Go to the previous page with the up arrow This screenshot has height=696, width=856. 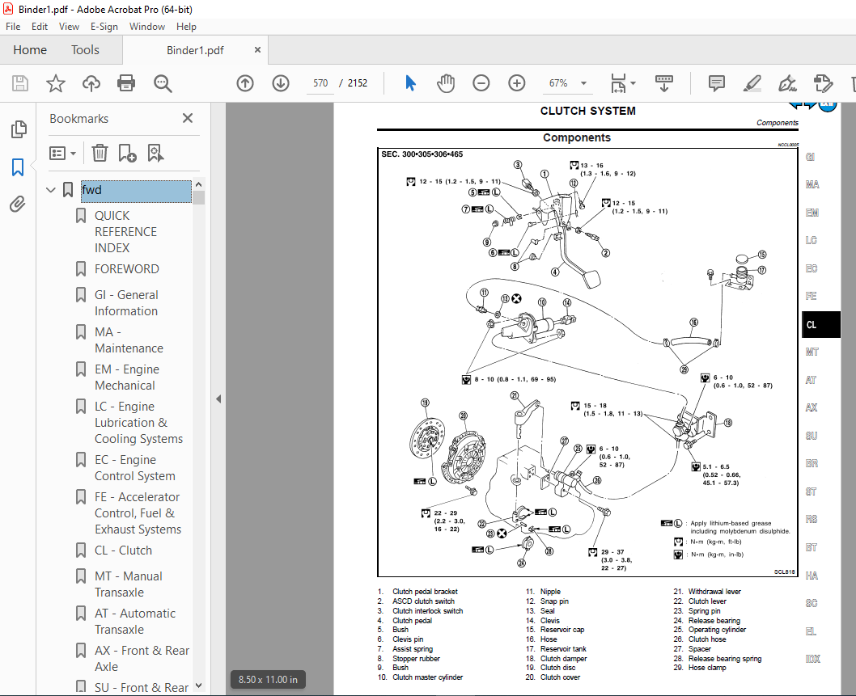(x=245, y=83)
